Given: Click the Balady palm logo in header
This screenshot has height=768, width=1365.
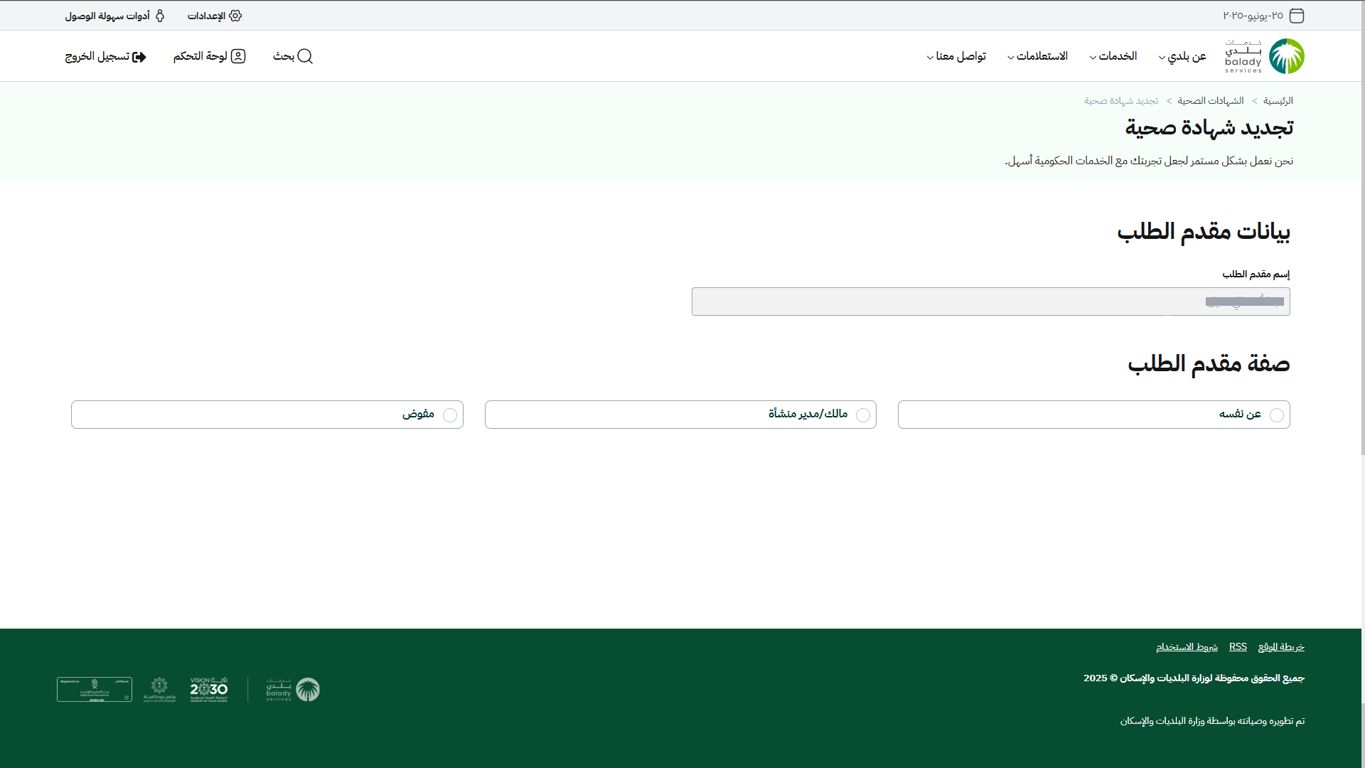Looking at the screenshot, I should pyautogui.click(x=1286, y=56).
